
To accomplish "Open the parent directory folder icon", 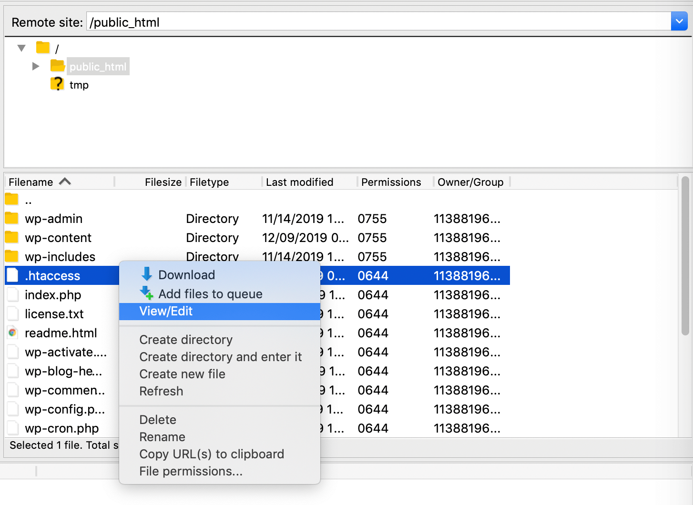I will [x=11, y=199].
